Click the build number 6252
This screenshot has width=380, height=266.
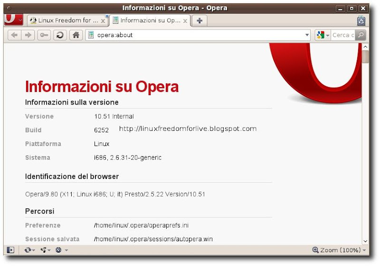[101, 130]
